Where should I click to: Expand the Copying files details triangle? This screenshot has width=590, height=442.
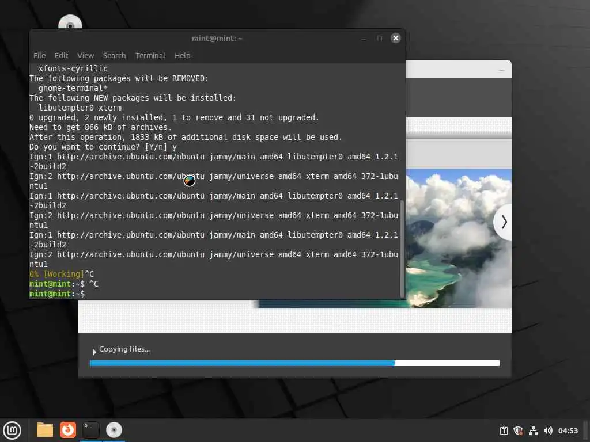pos(94,352)
